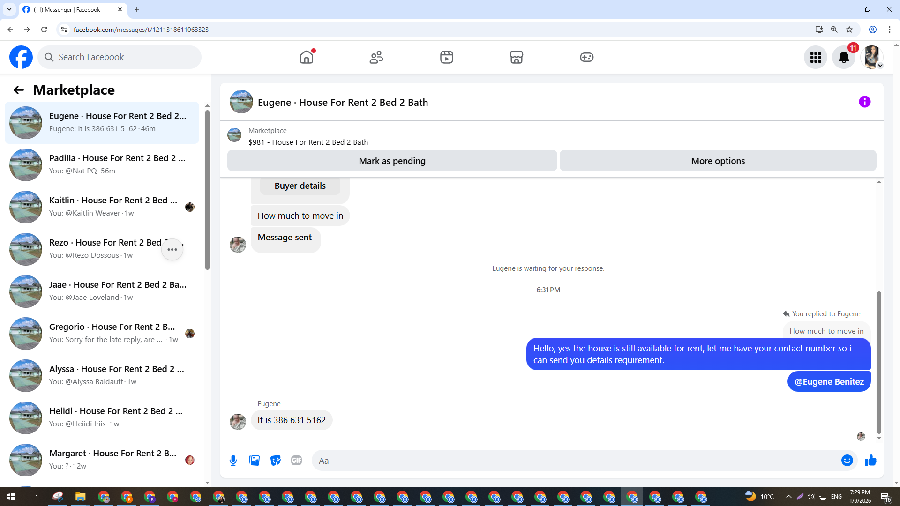Open Buyer details
The image size is (900, 506).
[300, 186]
